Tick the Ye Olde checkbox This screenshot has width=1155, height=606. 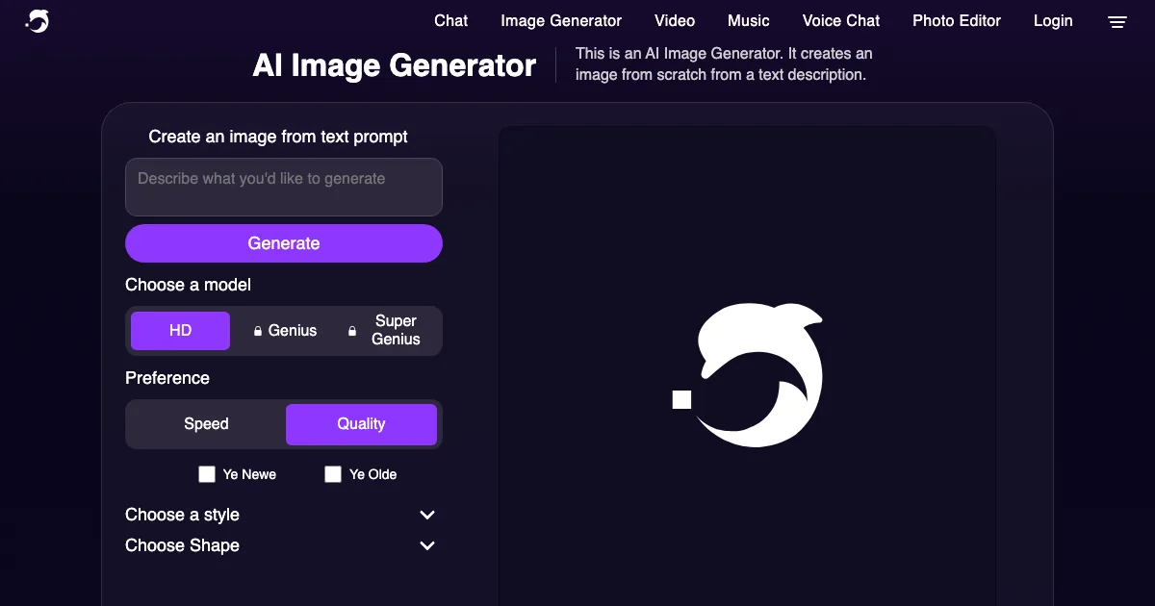[x=333, y=474]
